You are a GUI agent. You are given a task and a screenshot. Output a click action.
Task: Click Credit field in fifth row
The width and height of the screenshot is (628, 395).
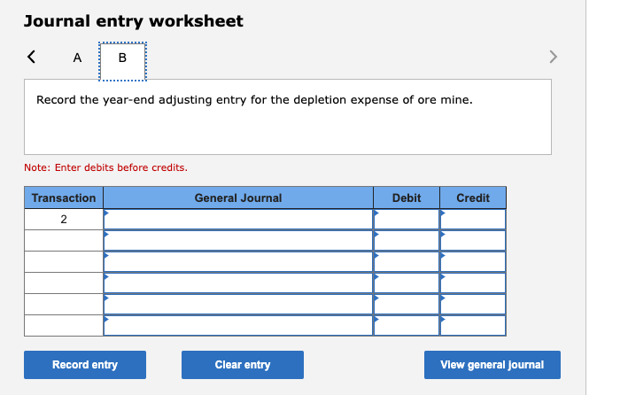click(473, 304)
